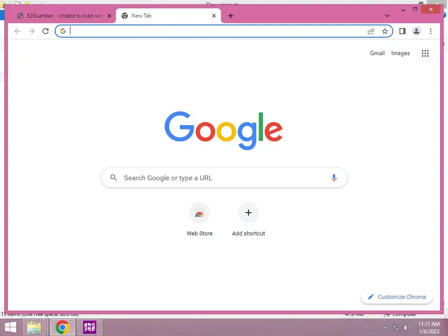Share this page via the share icon
The height and width of the screenshot is (336, 448).
(x=371, y=31)
